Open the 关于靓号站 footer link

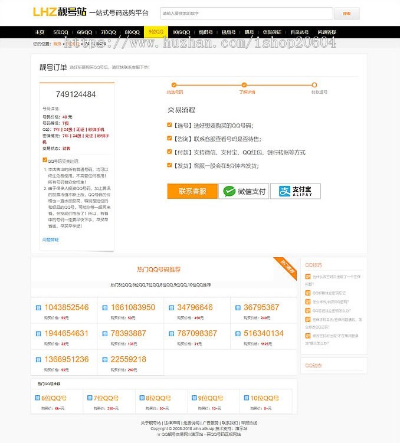click(x=151, y=423)
